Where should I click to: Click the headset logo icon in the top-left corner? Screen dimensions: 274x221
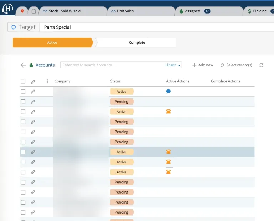[7, 9]
